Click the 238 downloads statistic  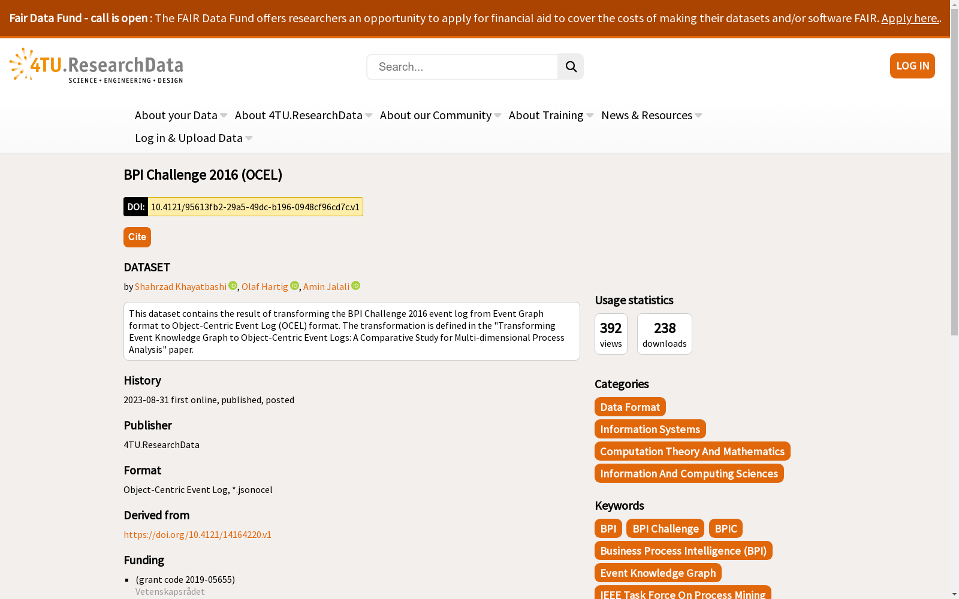pos(665,334)
